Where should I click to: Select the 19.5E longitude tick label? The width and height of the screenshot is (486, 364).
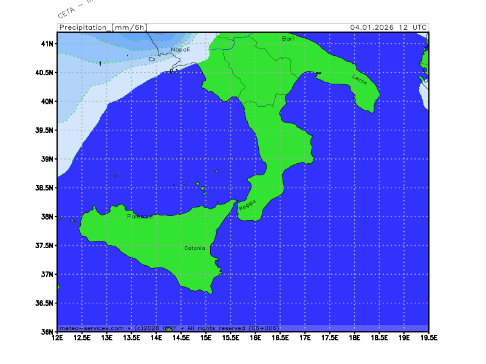(x=428, y=337)
